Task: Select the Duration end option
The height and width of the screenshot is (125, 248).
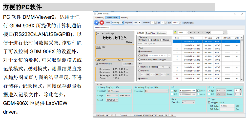Action: tap(139, 71)
